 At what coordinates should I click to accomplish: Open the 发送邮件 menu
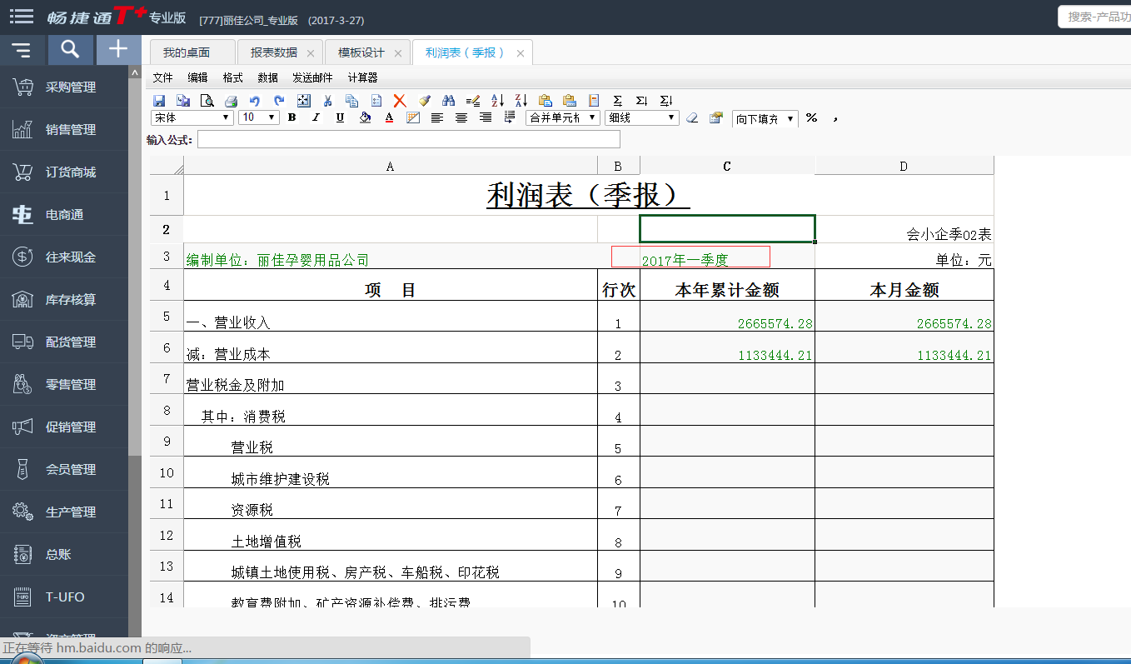point(312,77)
